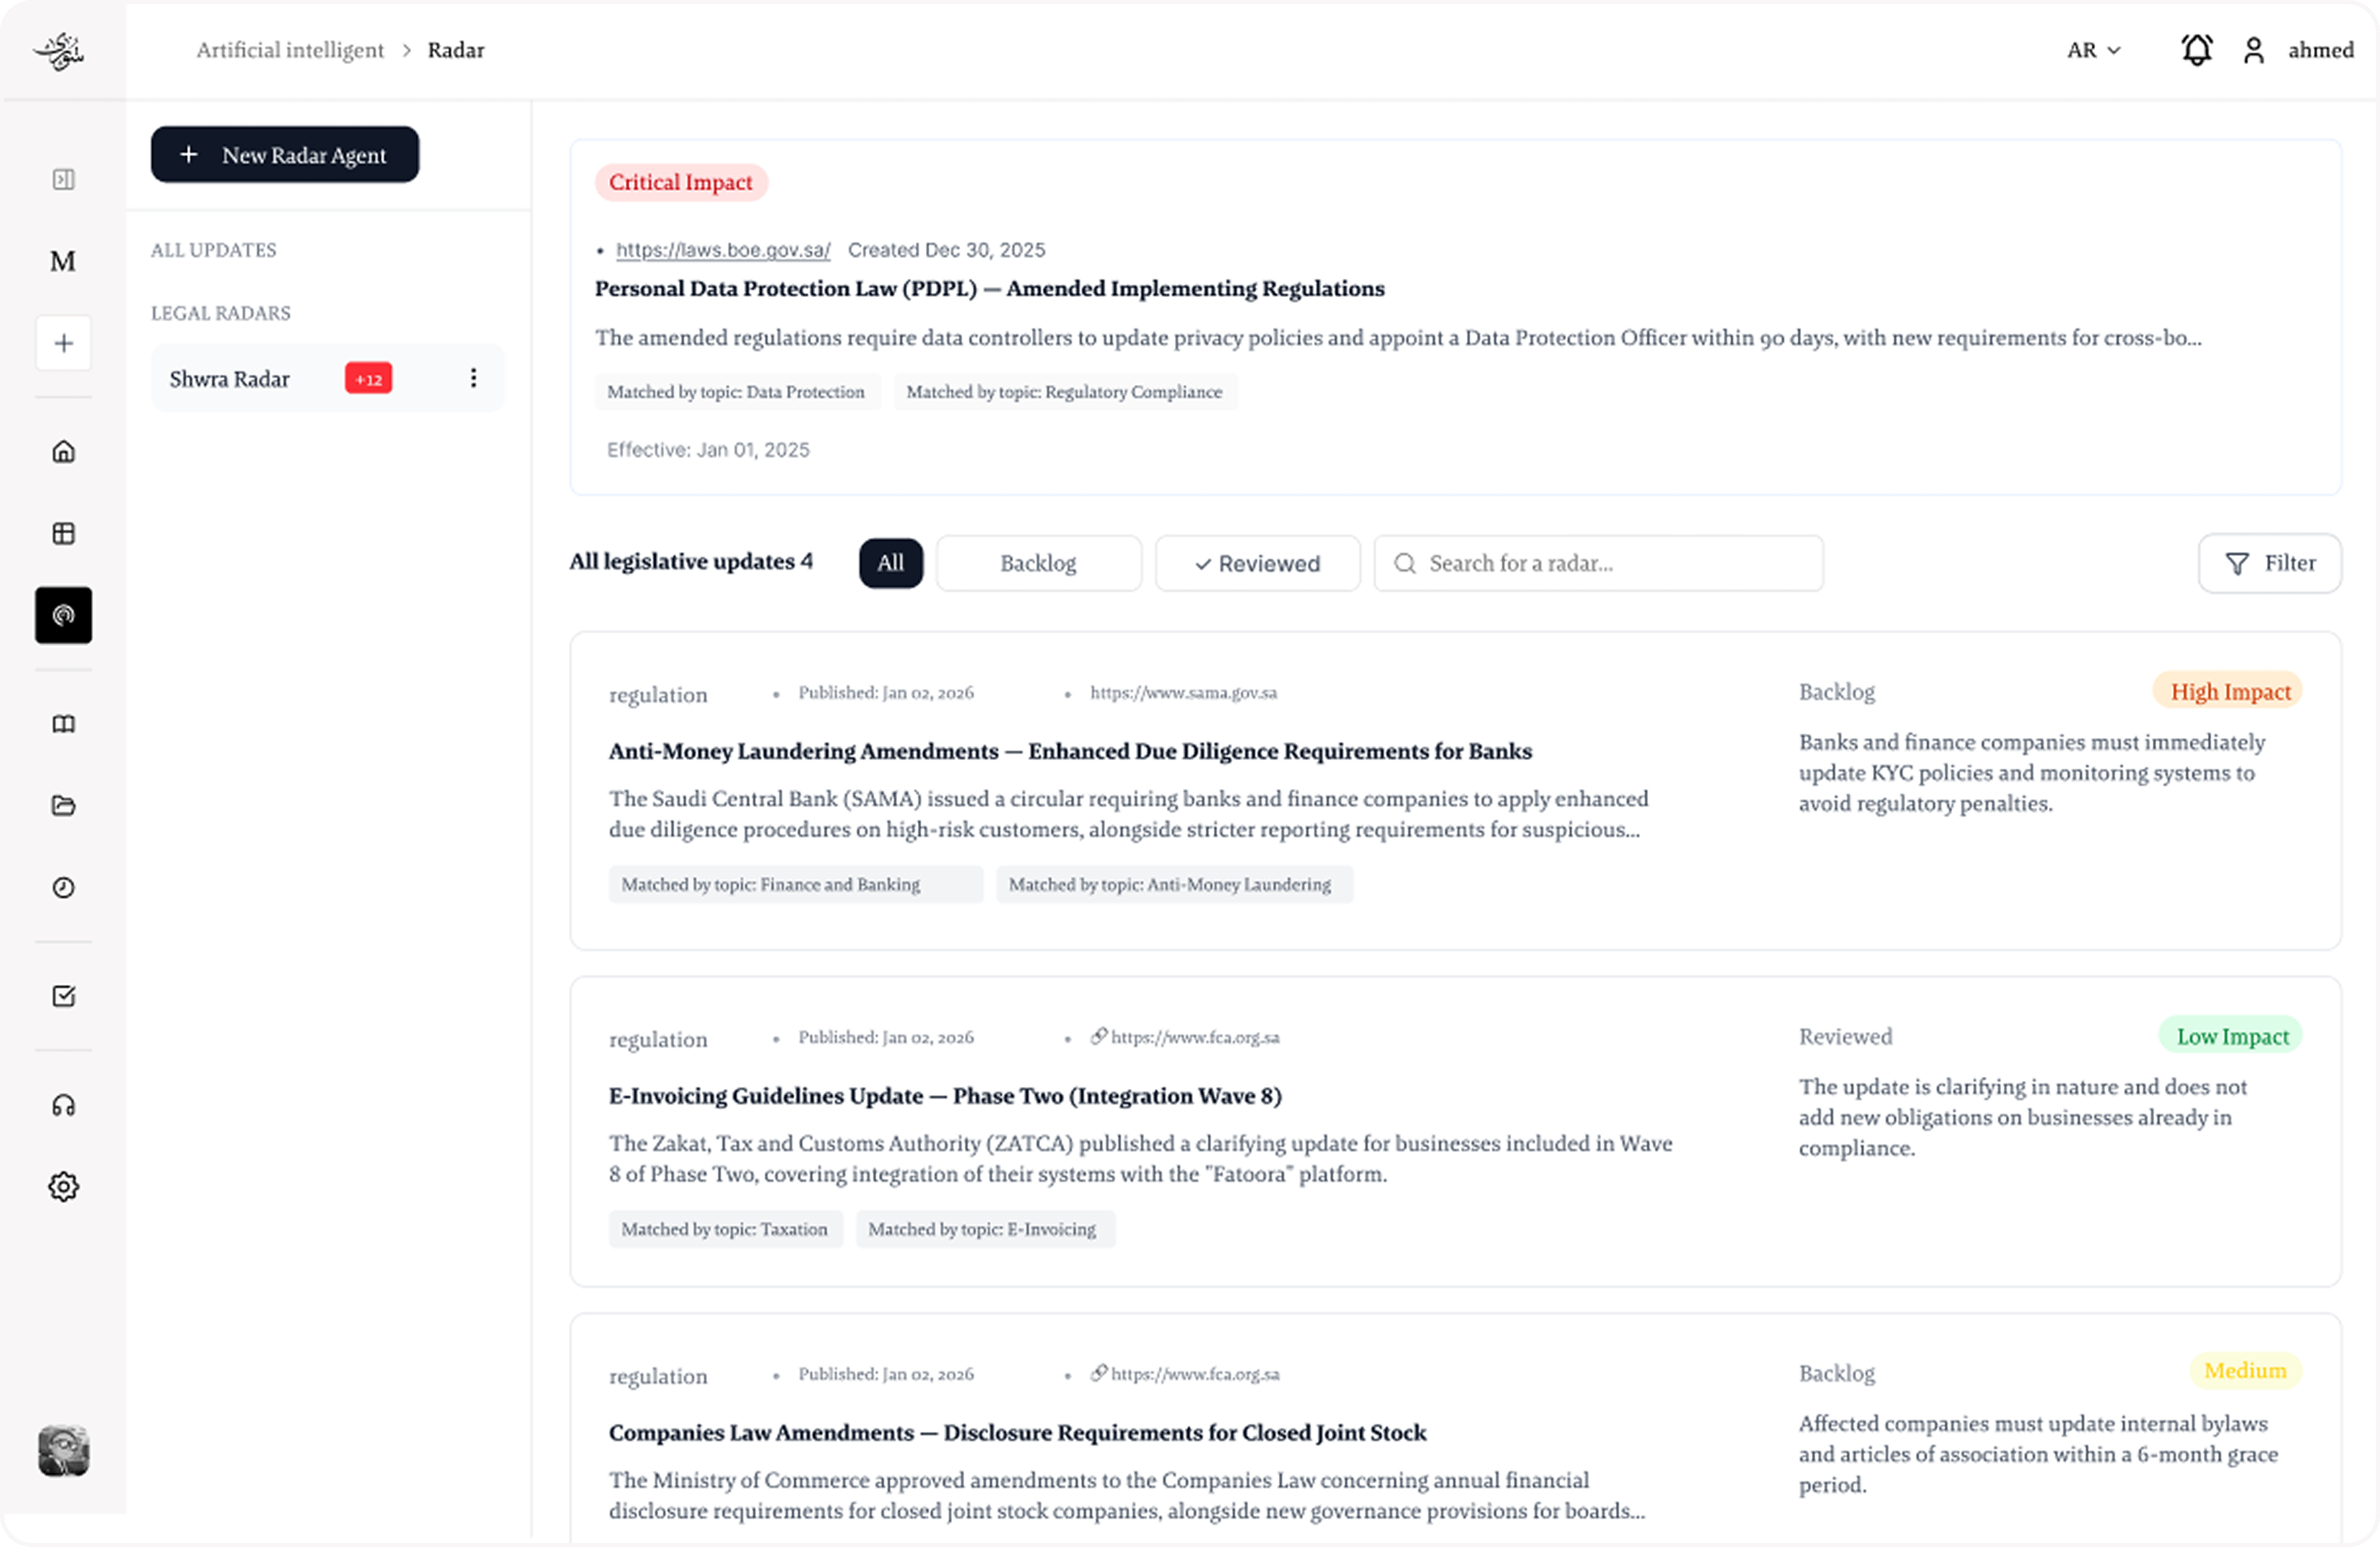Go to Home icon in sidebar
The image size is (2380, 1547).
coord(63,452)
